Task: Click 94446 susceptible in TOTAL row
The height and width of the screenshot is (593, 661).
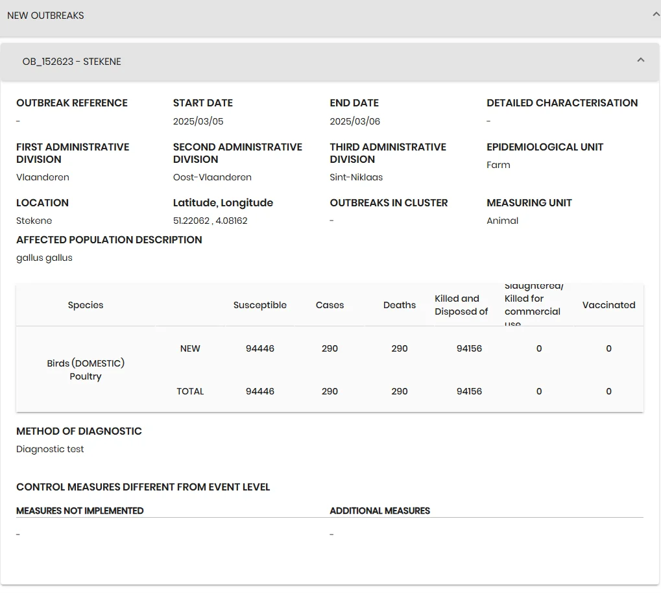Action: [260, 391]
